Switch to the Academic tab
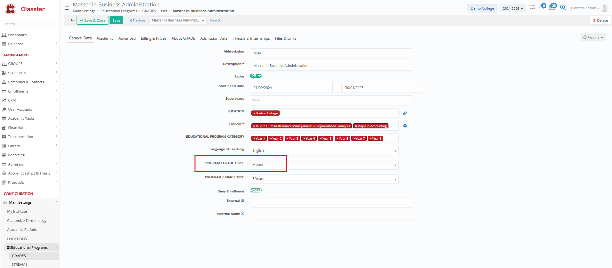Viewport: 612px width, 268px height. 105,38
